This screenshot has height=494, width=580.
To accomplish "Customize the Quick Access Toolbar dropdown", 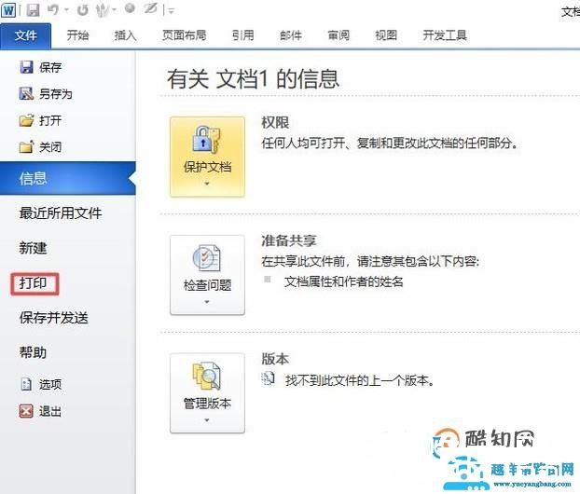I will point(171,11).
